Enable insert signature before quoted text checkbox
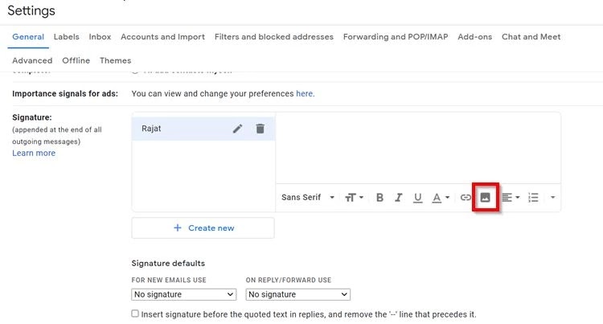This screenshot has height=324, width=603. pos(135,314)
